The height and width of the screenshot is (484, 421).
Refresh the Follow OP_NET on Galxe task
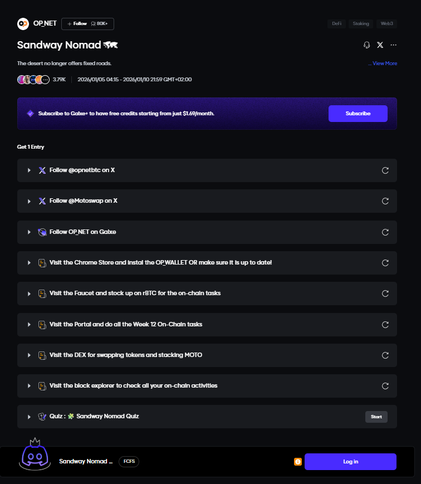(x=385, y=232)
